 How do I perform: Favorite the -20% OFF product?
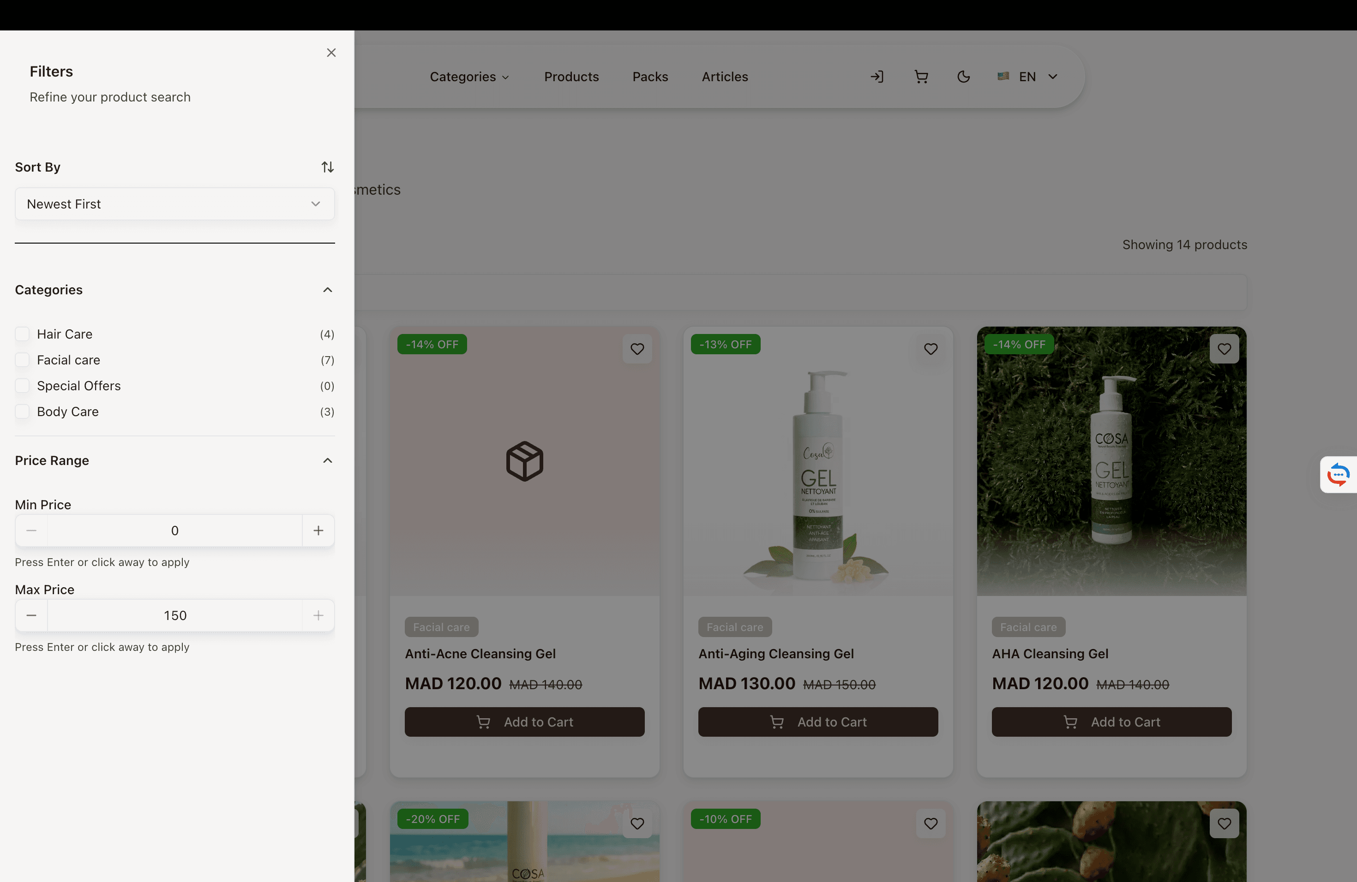click(x=637, y=823)
